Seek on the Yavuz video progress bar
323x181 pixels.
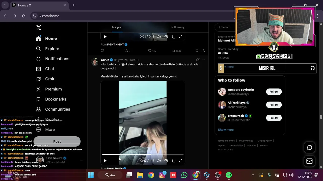pos(143,155)
